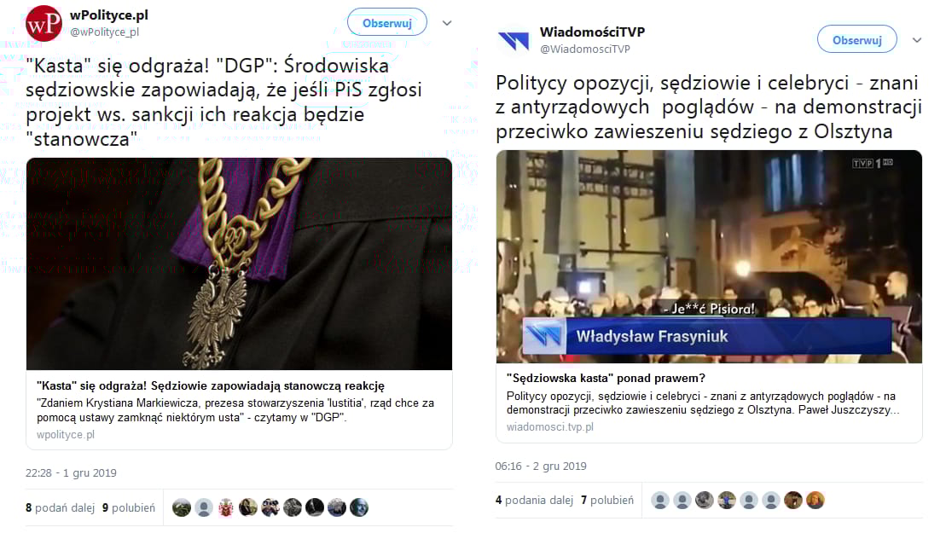
Task: View the 8 podań dalej list
Action: [60, 507]
